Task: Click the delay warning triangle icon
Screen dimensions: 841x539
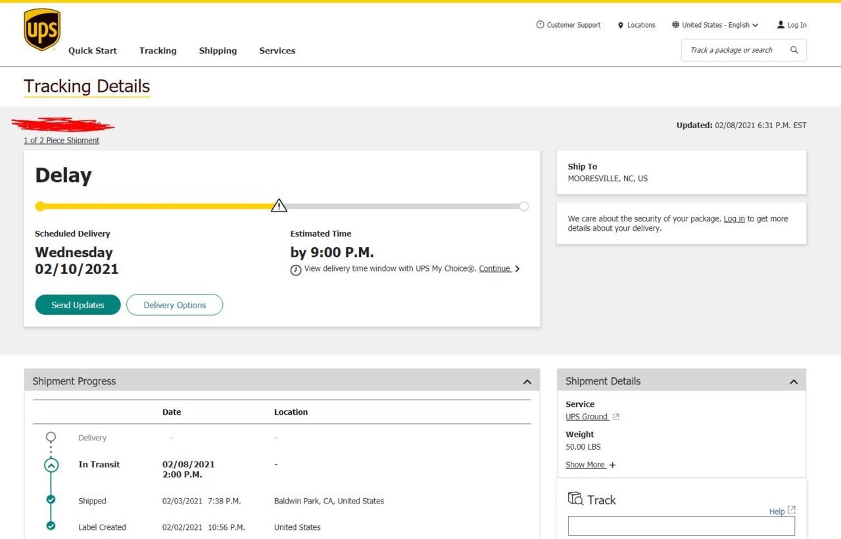Action: coord(279,206)
